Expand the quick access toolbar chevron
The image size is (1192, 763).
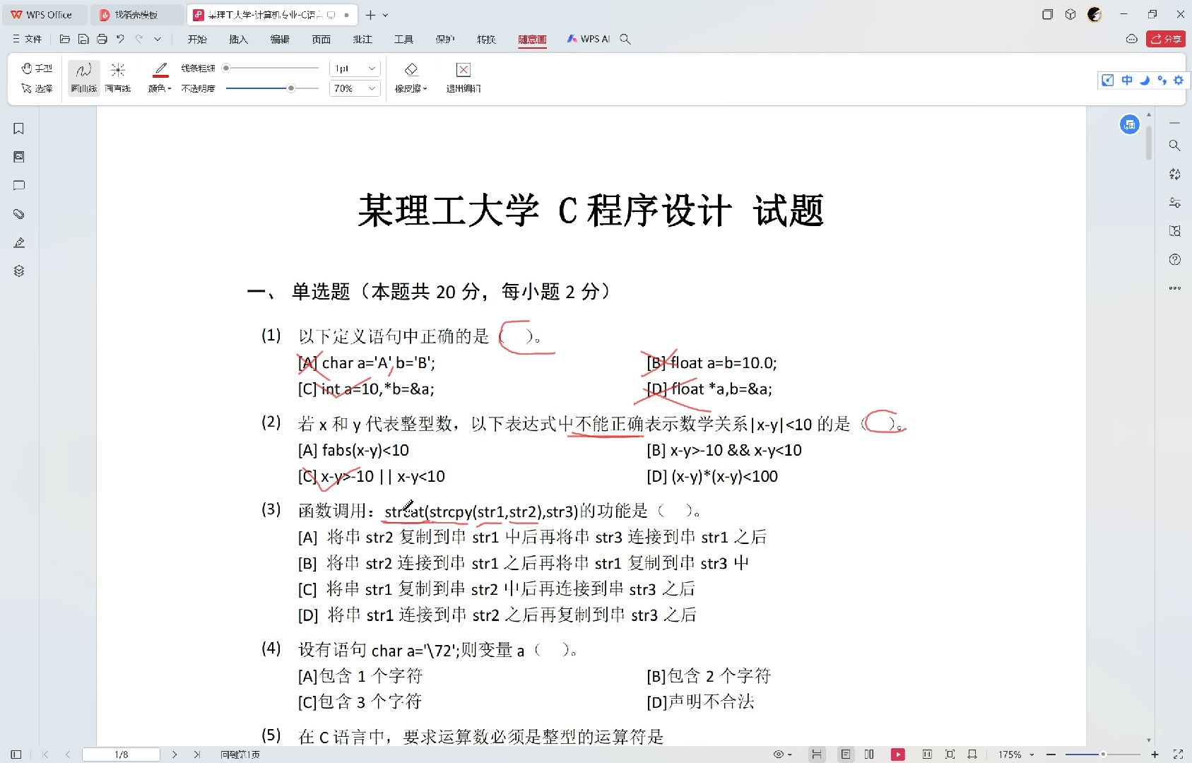(x=158, y=39)
